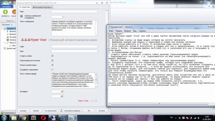Viewport: 215px width, 121px height.
Task: Open Windows Start menu orb
Action: click(4, 118)
